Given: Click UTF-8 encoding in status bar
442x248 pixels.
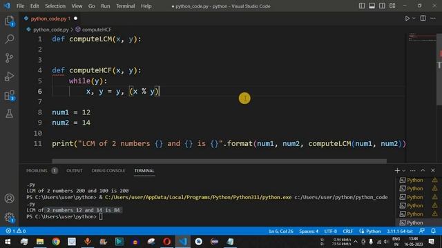Looking at the screenshot, I should click(x=330, y=231).
